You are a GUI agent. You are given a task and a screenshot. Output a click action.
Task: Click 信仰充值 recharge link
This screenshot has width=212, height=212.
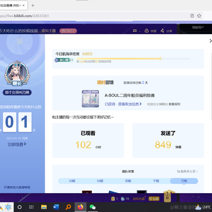click(139, 199)
